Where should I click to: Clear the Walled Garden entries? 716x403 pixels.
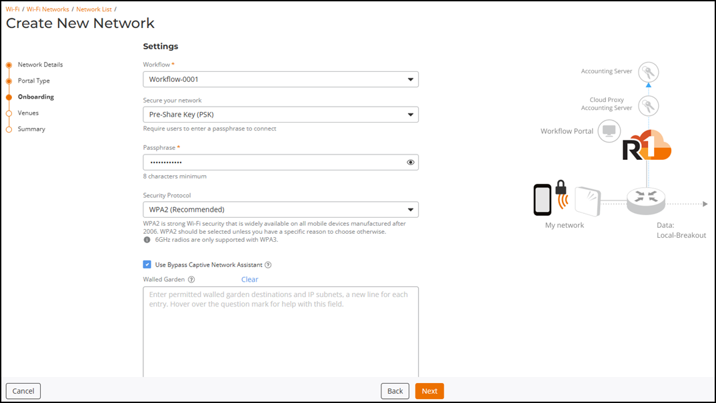249,280
